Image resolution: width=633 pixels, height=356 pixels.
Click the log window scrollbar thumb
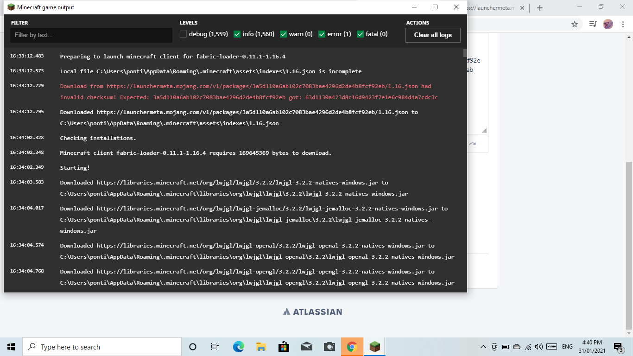click(465, 53)
